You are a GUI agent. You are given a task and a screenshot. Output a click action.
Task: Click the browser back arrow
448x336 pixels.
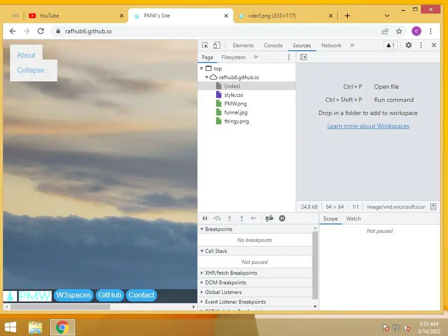click(13, 31)
